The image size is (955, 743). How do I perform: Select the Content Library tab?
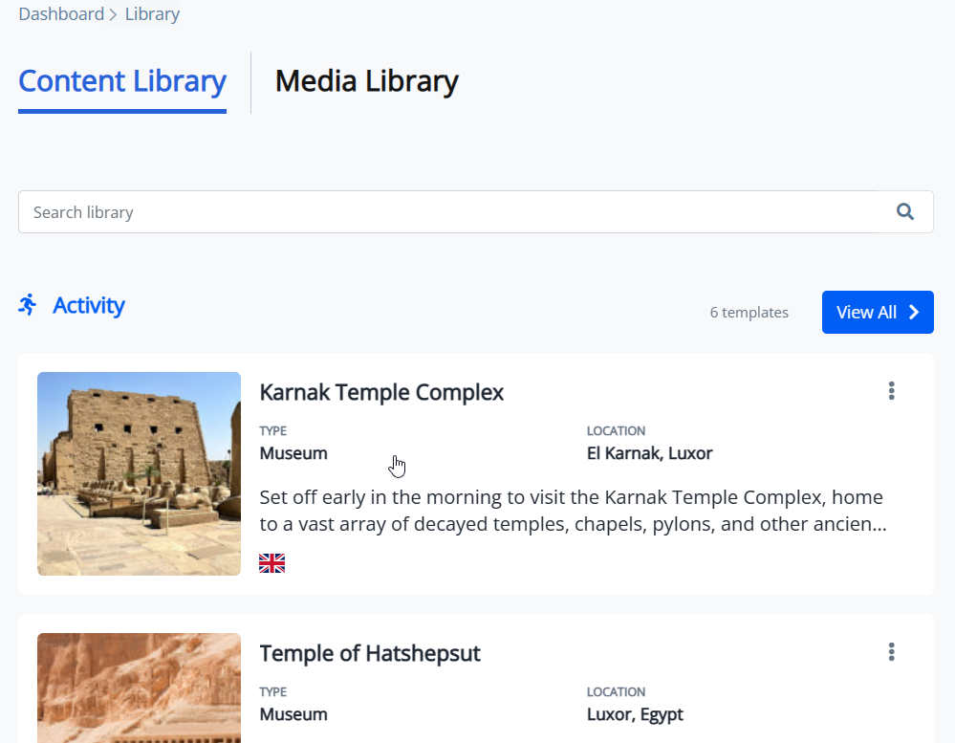122,81
